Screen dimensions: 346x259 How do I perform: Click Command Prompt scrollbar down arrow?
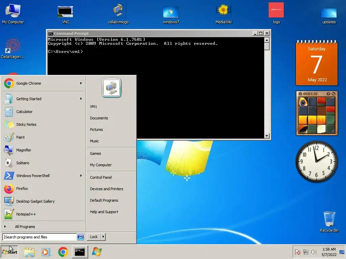coord(267,136)
